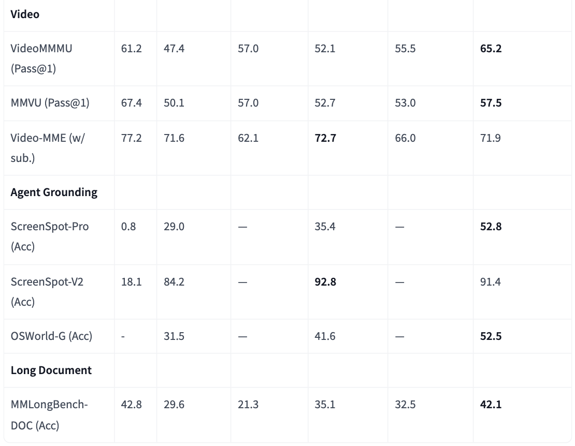Click the Video section header cell
The image size is (575, 446).
coord(25,14)
